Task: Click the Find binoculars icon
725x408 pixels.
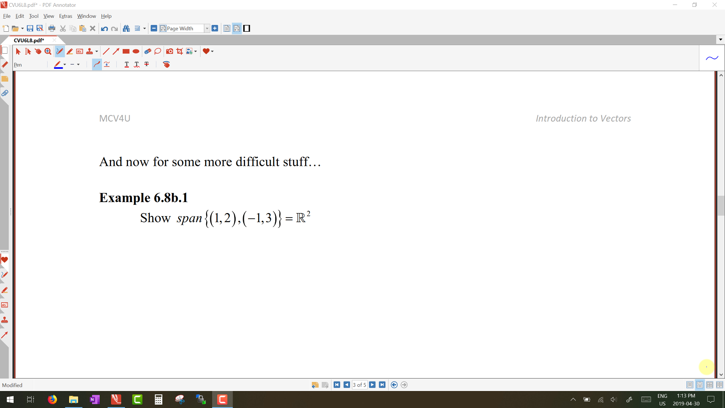Action: [126, 28]
